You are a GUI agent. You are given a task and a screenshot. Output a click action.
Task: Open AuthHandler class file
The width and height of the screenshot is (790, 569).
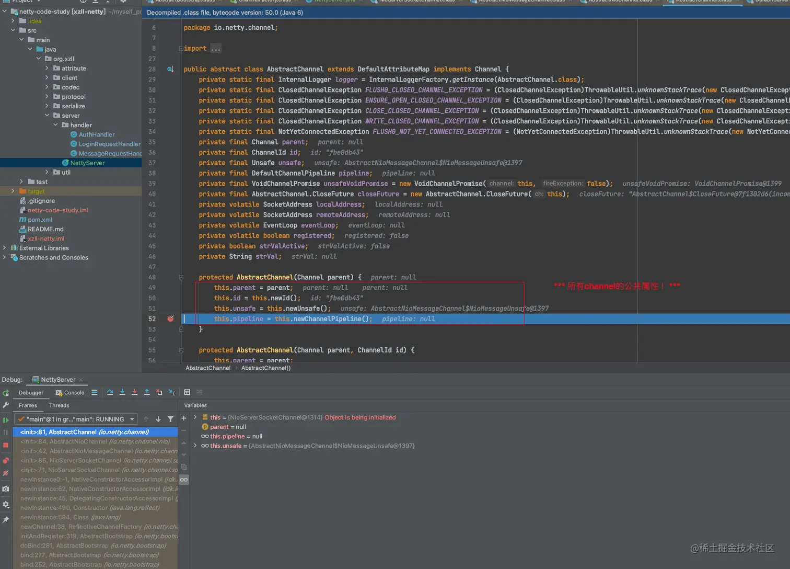97,134
